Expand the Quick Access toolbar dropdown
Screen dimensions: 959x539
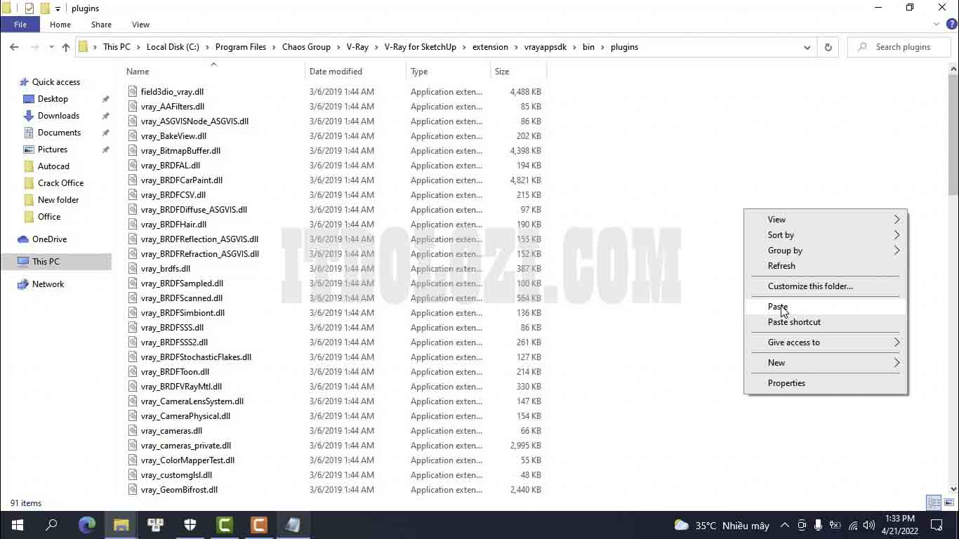(58, 8)
